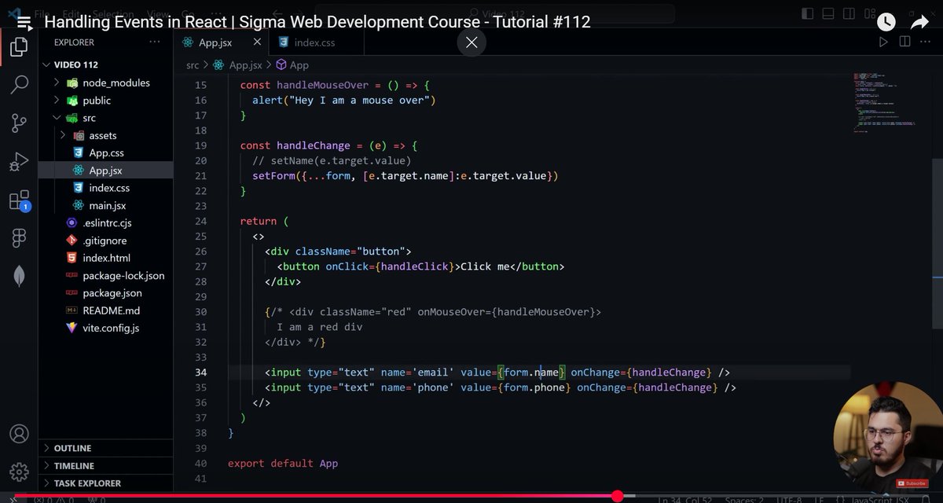
Task: Open the Explorer view in activity bar
Action: [19, 47]
